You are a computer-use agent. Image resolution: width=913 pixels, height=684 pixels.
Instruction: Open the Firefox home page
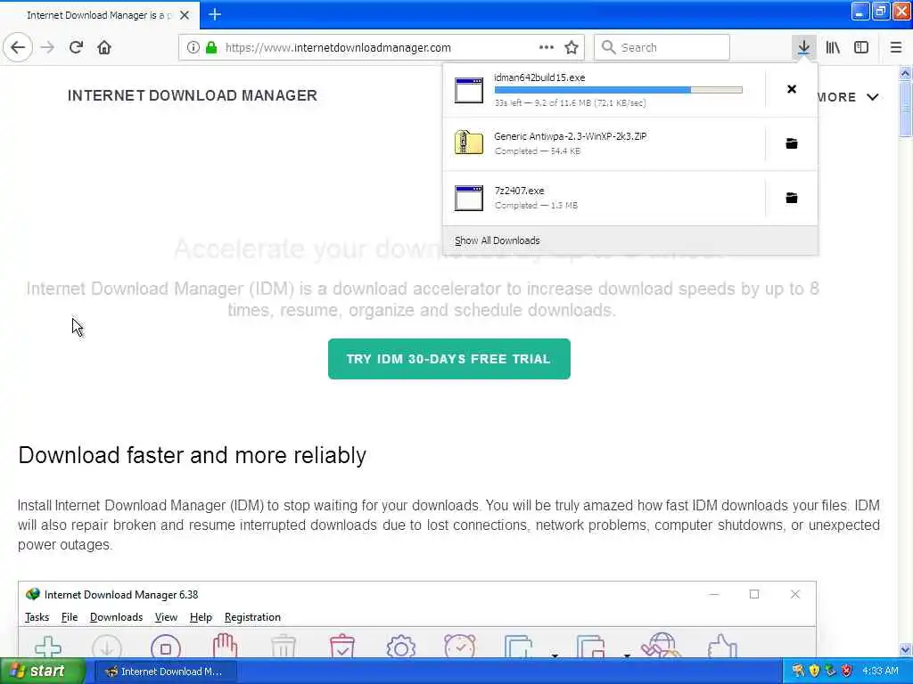tap(104, 47)
